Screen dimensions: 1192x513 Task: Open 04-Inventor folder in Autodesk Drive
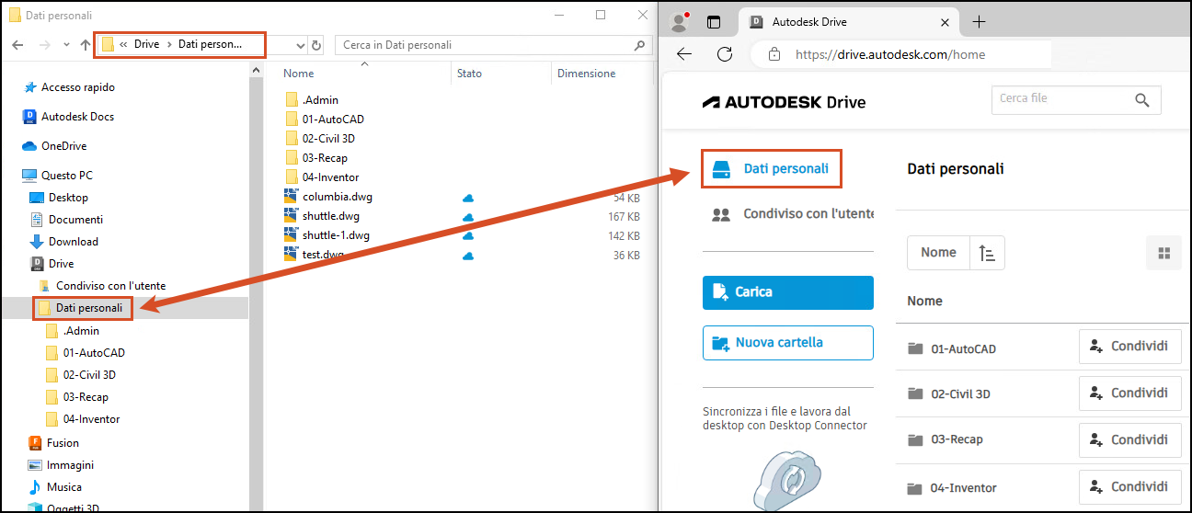(964, 488)
